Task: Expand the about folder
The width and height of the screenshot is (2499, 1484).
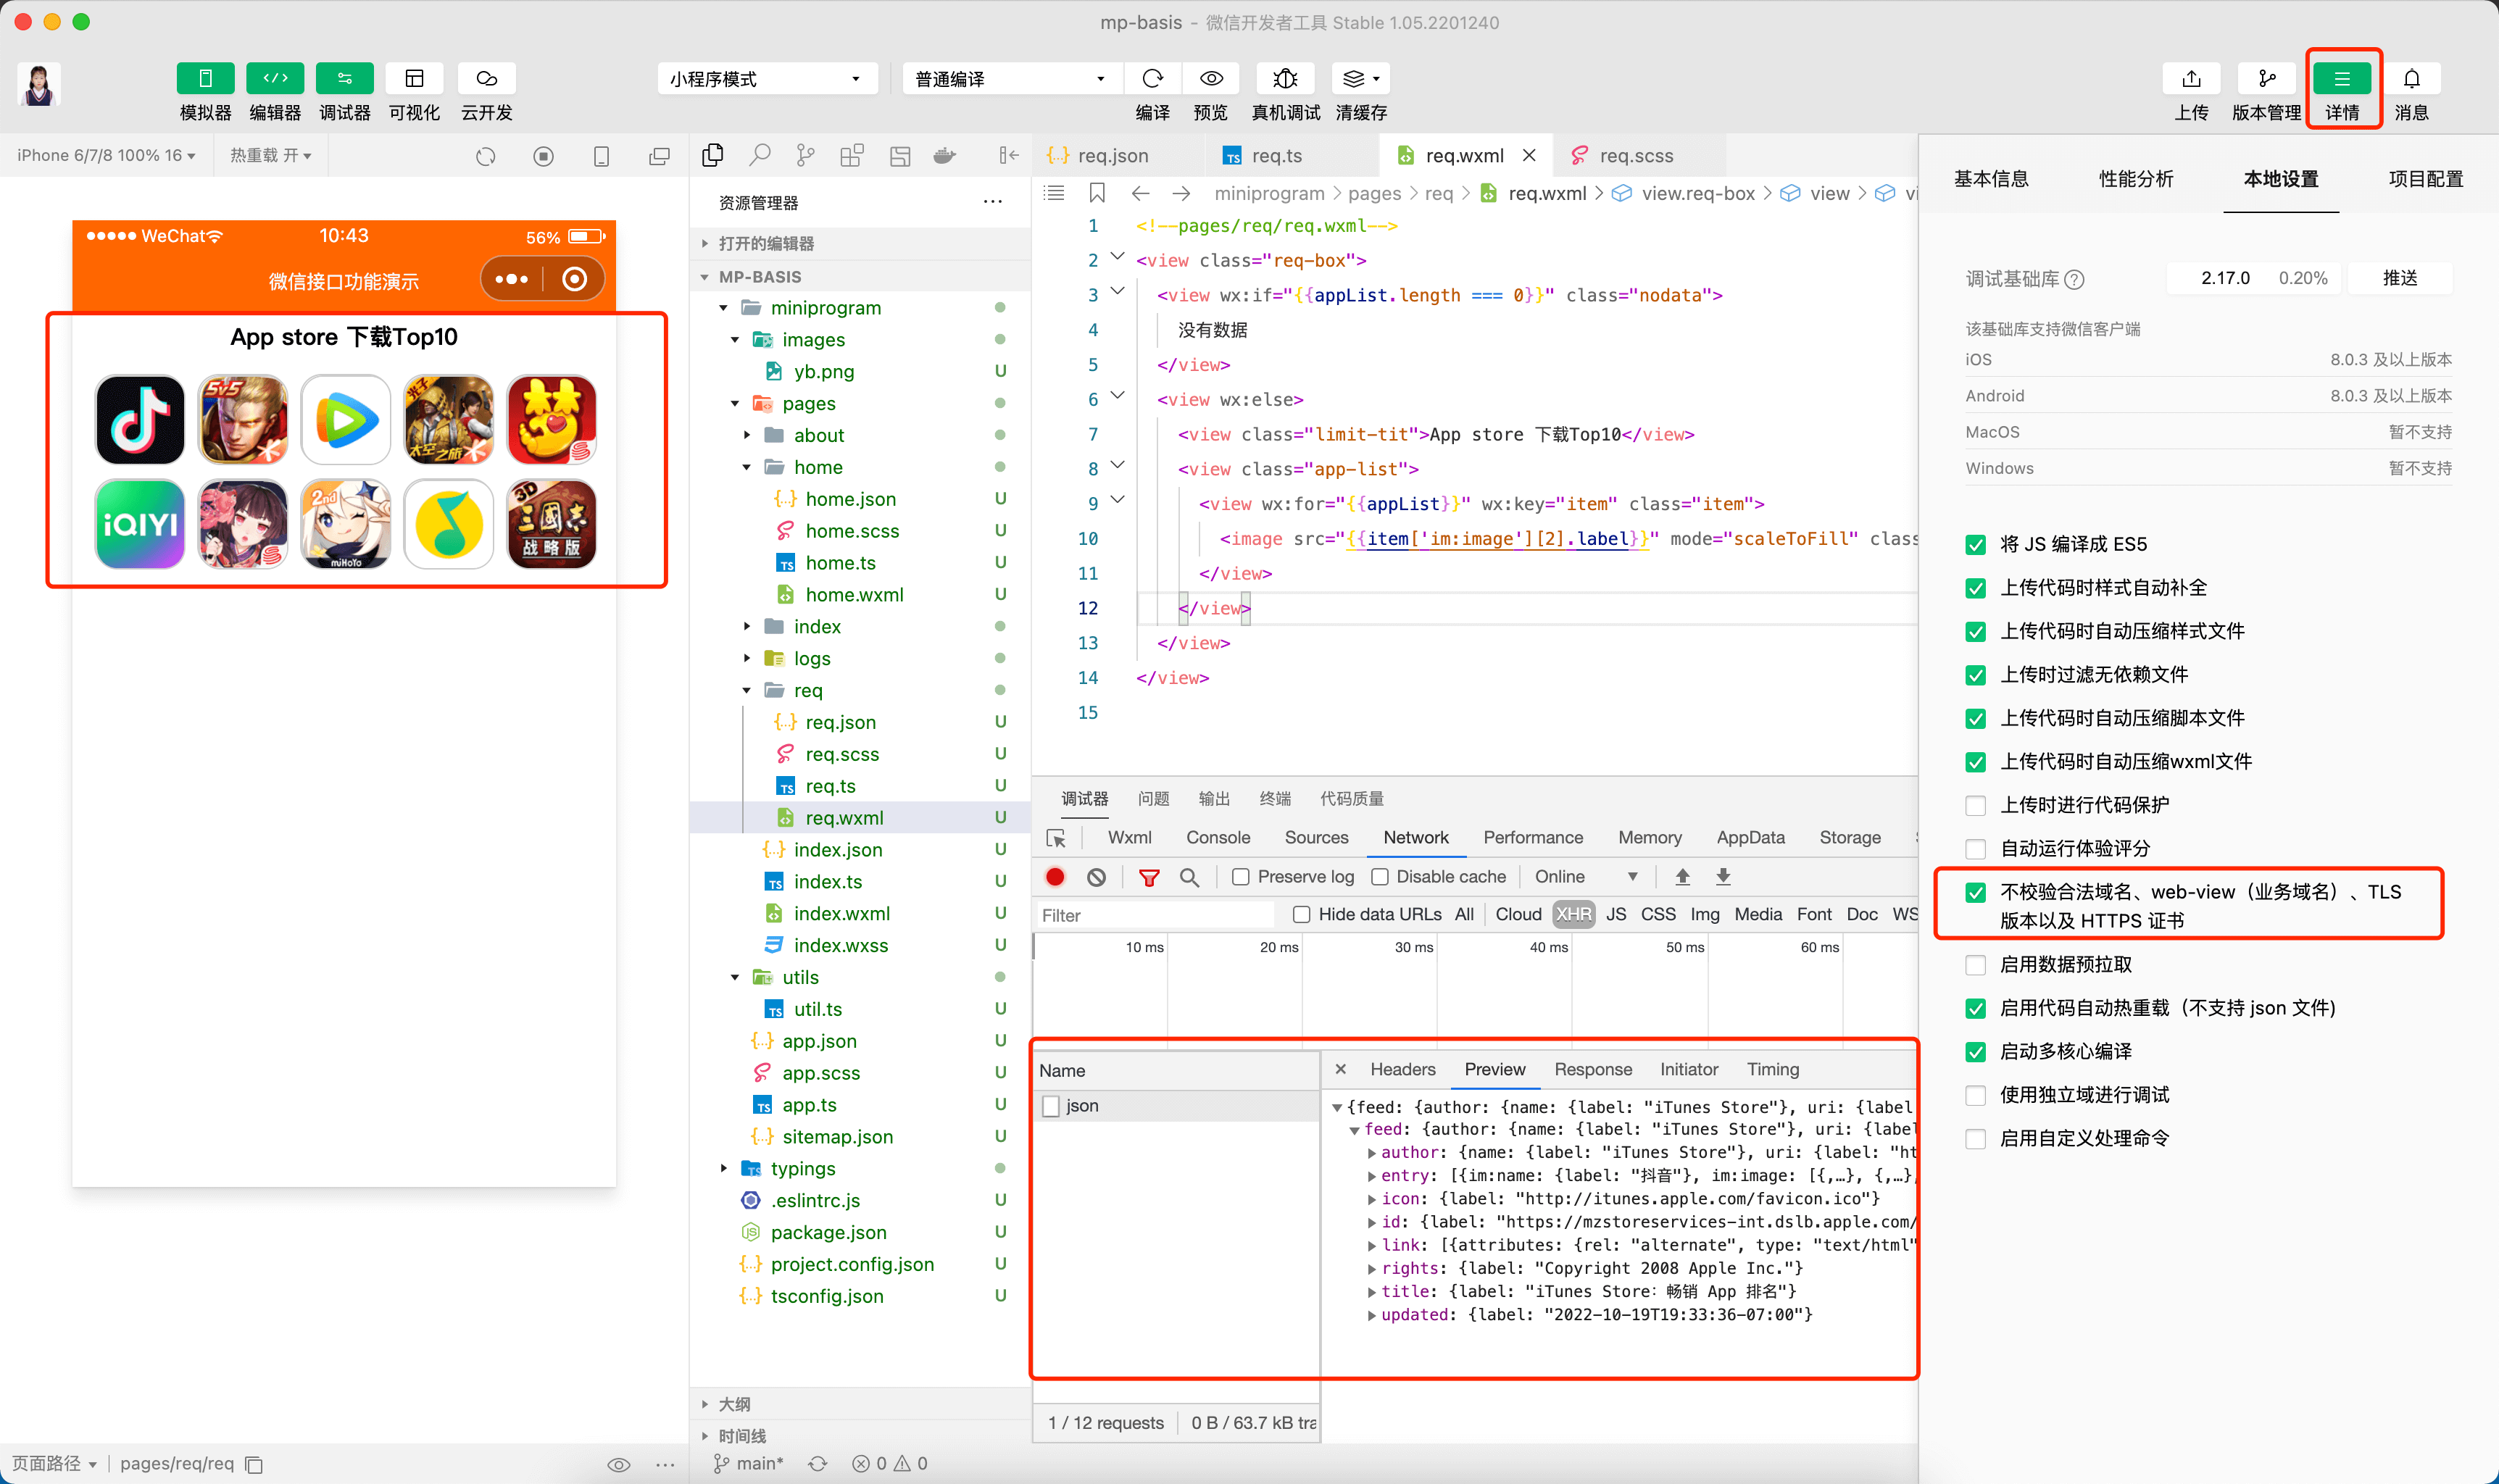Action: (x=747, y=435)
